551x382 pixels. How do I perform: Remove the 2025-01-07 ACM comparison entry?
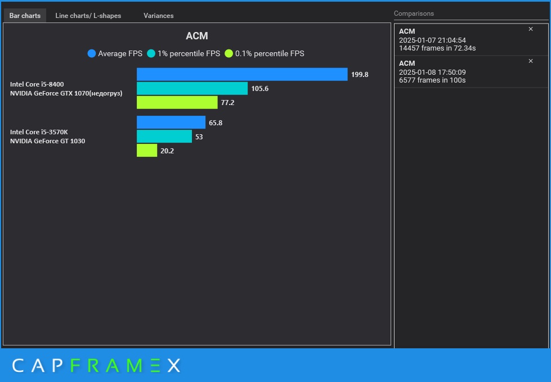click(531, 29)
